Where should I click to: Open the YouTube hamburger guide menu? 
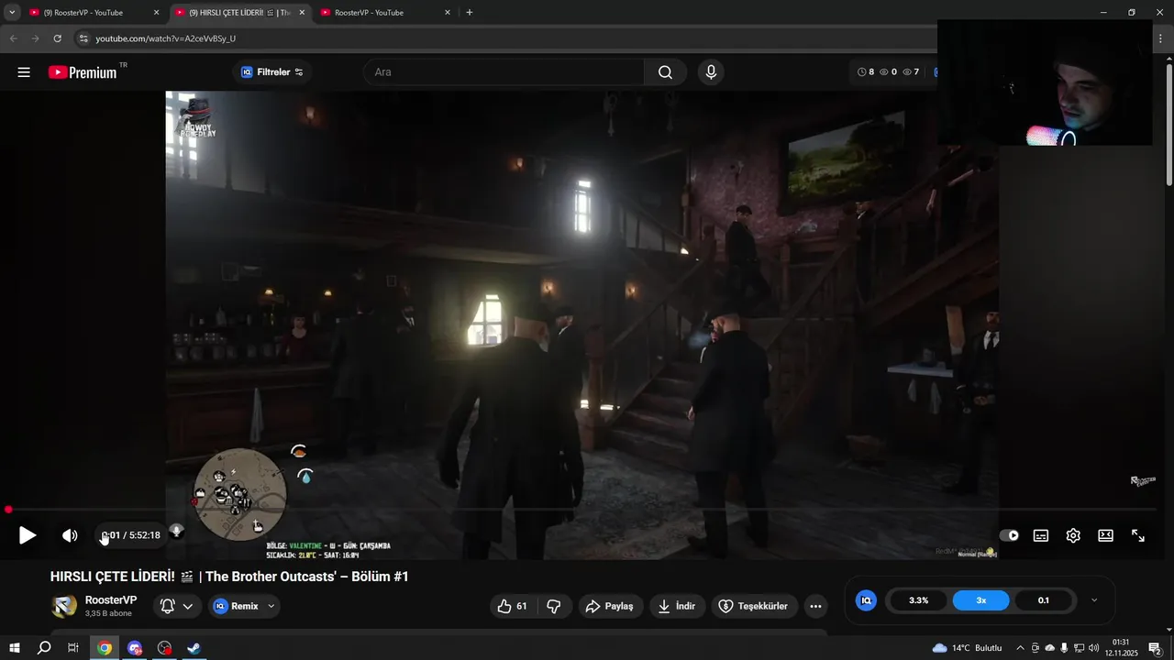[x=24, y=72]
